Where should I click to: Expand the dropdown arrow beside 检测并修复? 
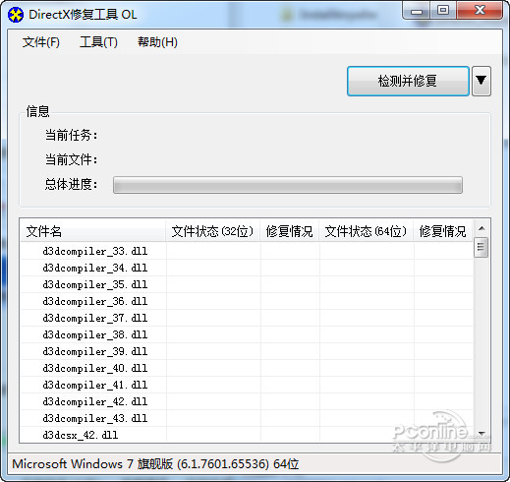coord(482,81)
